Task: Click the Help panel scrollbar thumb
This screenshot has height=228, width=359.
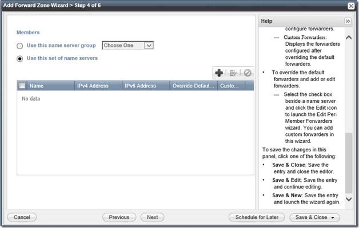Action: pyautogui.click(x=349, y=163)
